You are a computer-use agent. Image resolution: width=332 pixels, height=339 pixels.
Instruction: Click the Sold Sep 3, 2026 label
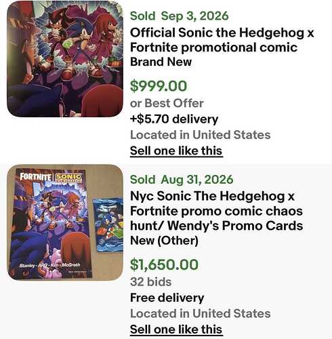[x=180, y=16]
